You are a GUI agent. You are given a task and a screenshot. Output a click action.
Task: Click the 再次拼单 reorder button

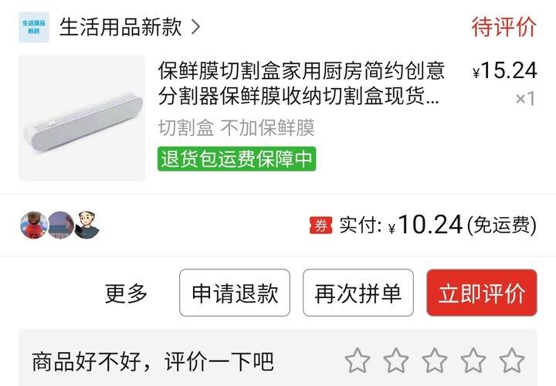358,293
